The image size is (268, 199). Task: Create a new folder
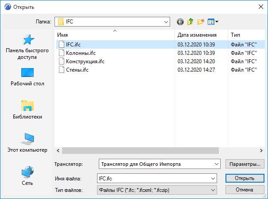pos(201,21)
